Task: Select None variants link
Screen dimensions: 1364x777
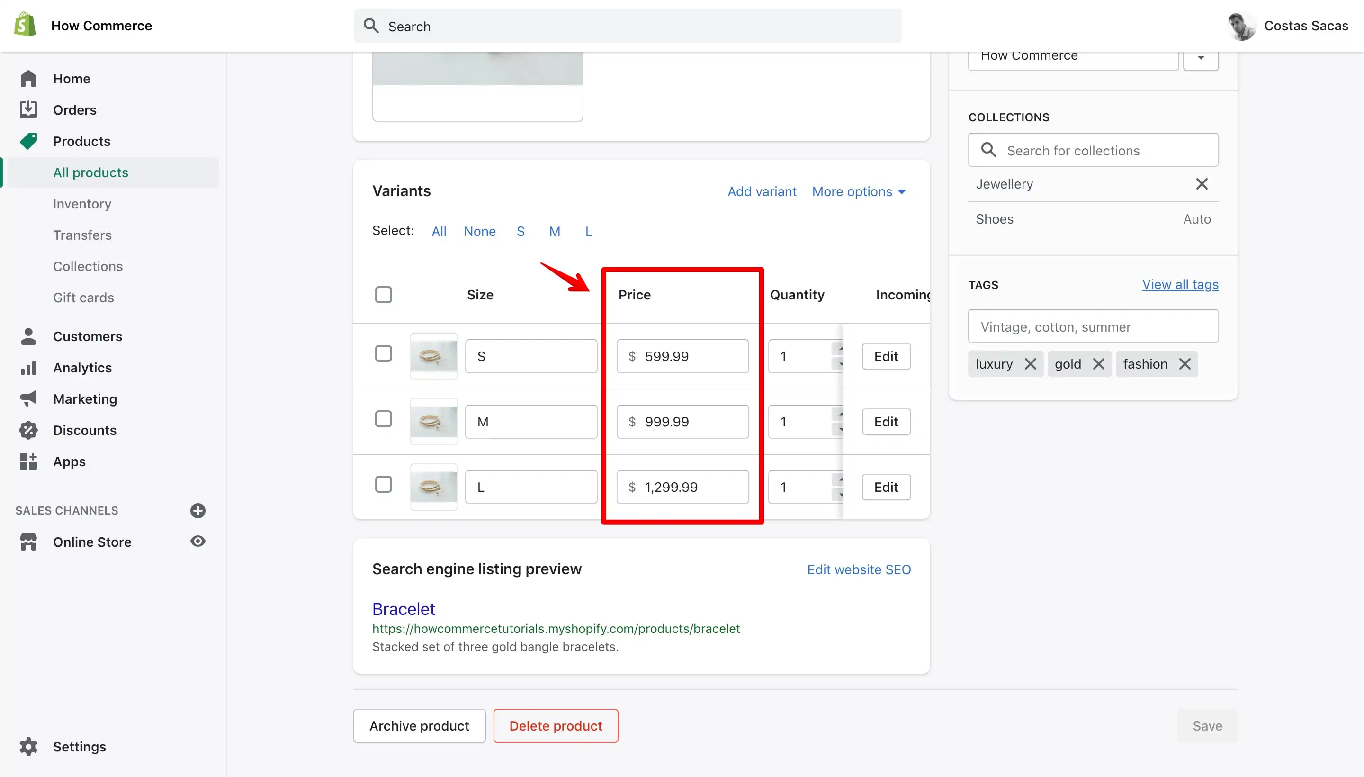Action: coord(480,231)
